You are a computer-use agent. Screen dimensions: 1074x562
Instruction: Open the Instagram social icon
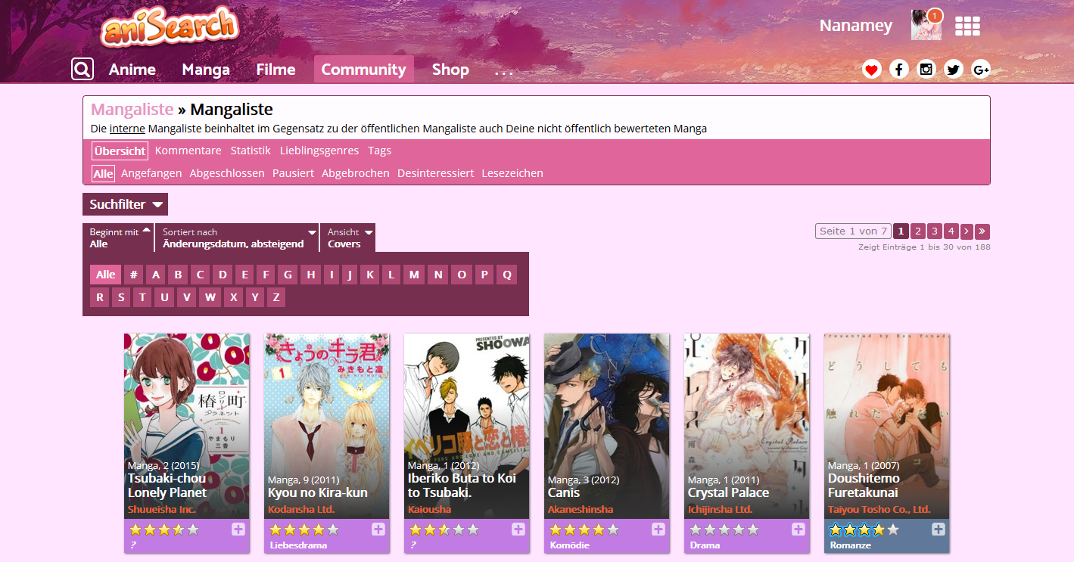tap(926, 70)
